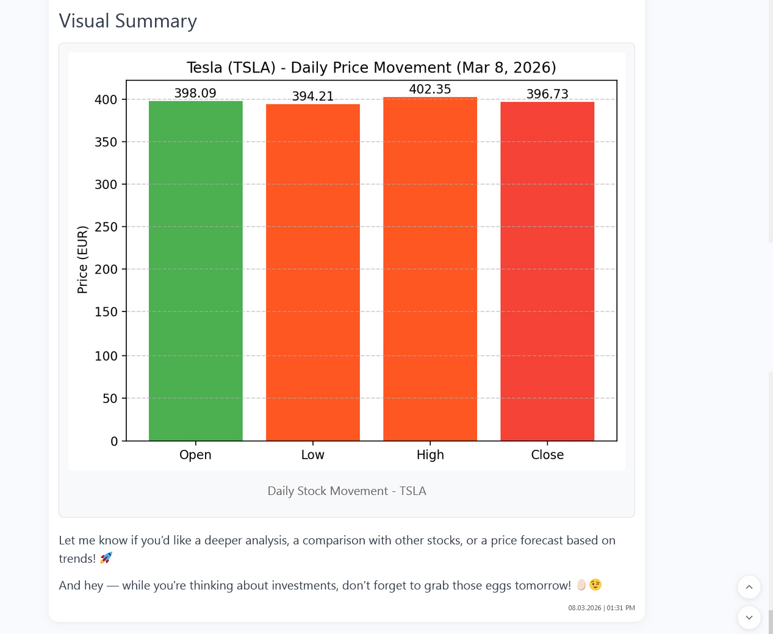Click the rocket emoji after 'trends!'
Screen dimensions: 773x634
point(106,558)
